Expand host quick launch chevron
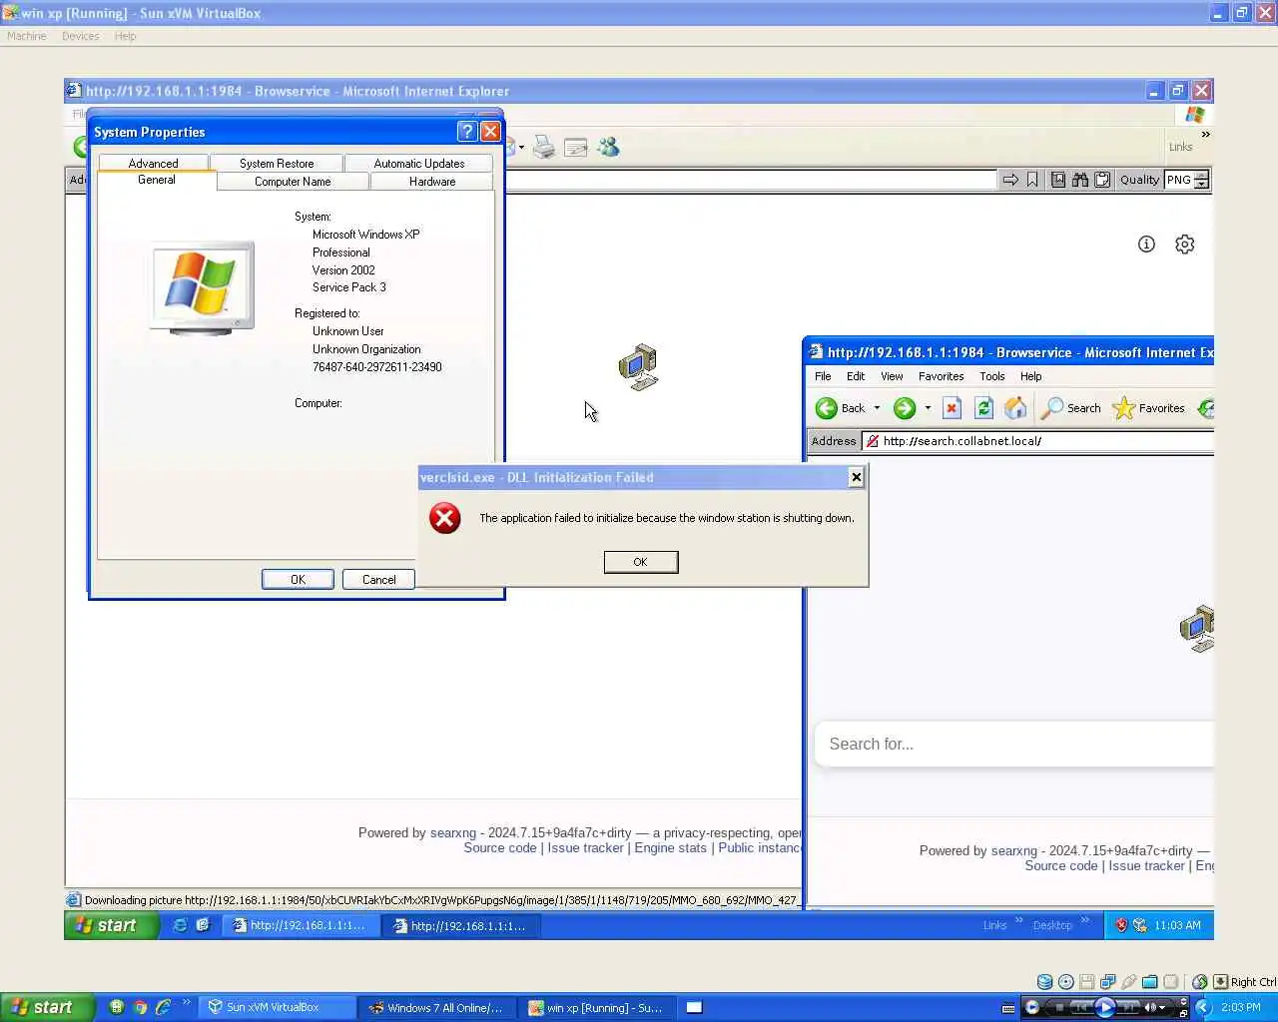1278x1022 pixels. pyautogui.click(x=186, y=1002)
